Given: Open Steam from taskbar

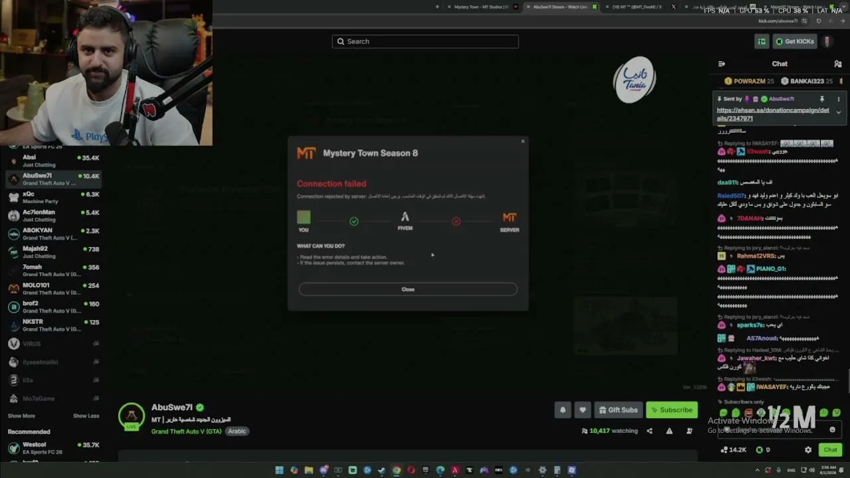Looking at the screenshot, I should pyautogui.click(x=382, y=470).
